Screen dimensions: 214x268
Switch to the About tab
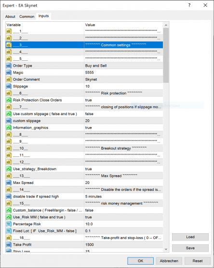tap(10, 16)
